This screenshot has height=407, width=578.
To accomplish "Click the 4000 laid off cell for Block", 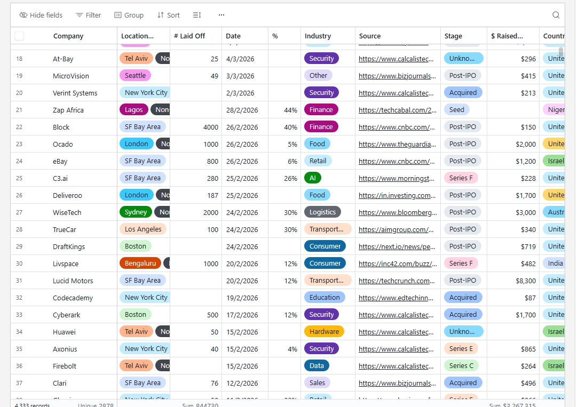I will [196, 127].
